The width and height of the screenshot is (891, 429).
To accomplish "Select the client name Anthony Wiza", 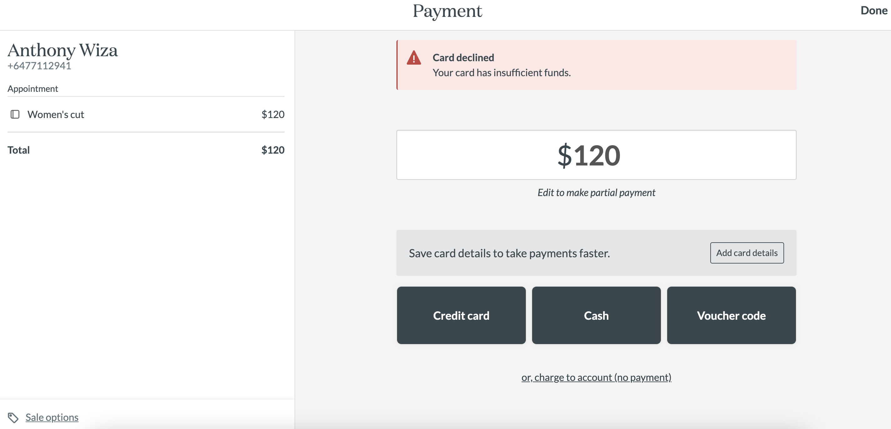I will coord(63,51).
